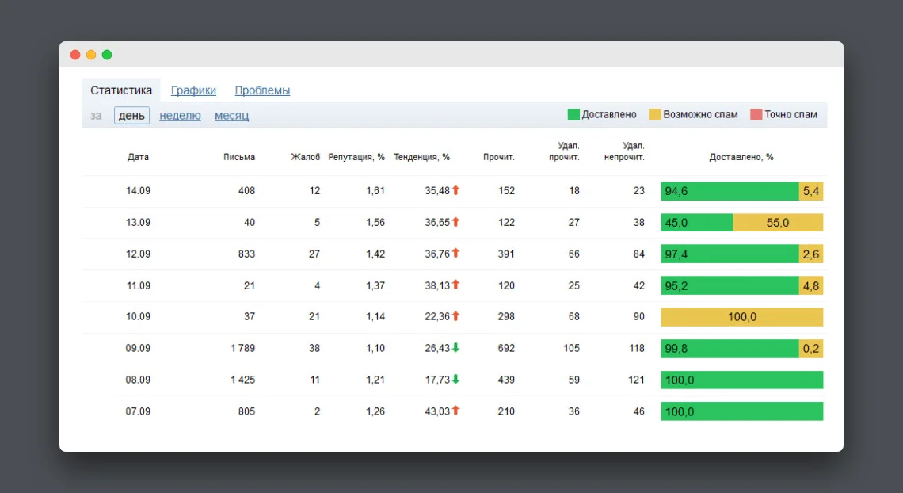Click the green down arrow in 09.09 row
This screenshot has width=903, height=493.
coord(455,348)
